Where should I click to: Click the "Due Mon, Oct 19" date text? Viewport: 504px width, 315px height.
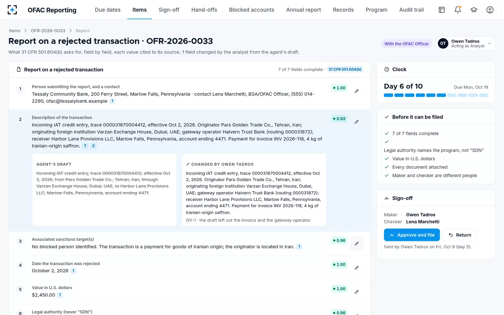[x=471, y=87]
